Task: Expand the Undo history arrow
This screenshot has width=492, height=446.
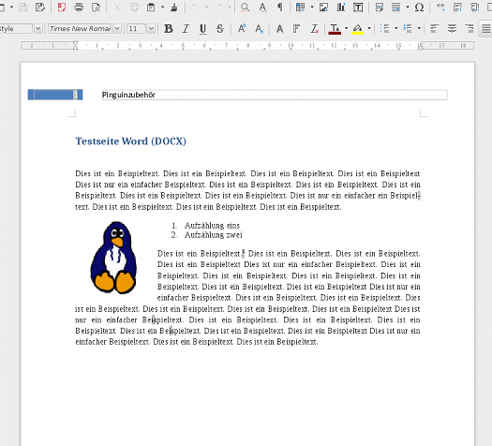Action: 207,7
